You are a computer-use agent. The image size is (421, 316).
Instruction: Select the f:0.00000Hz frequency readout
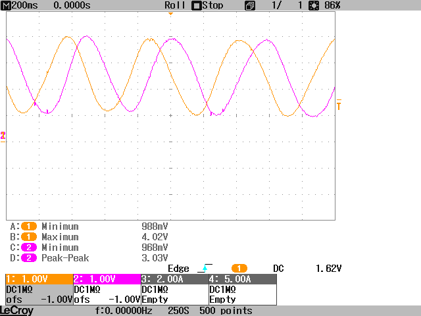[x=124, y=311]
